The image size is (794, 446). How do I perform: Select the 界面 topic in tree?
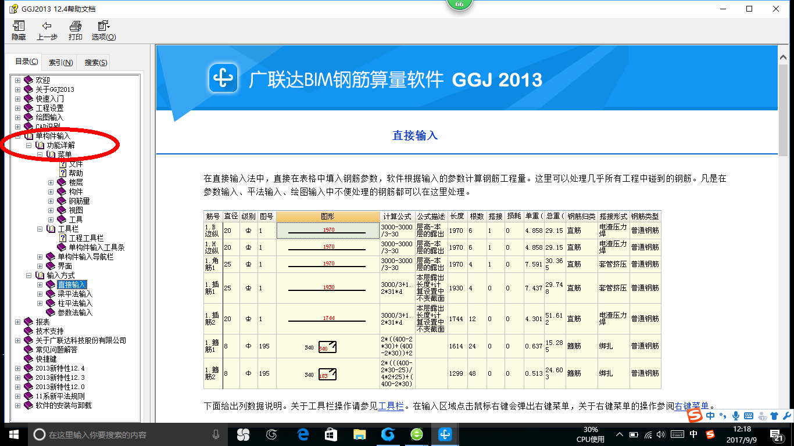click(x=65, y=266)
